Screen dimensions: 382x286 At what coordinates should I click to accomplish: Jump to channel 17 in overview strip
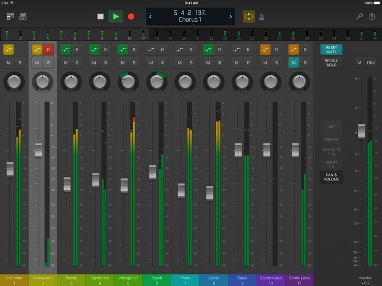click(143, 35)
